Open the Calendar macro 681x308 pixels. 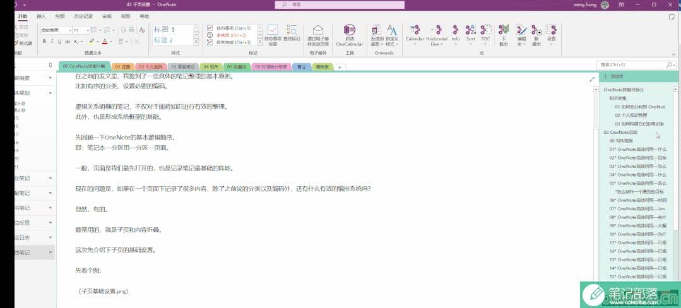coord(415,35)
